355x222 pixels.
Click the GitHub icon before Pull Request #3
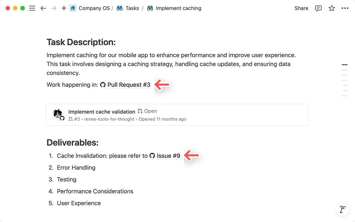point(103,85)
